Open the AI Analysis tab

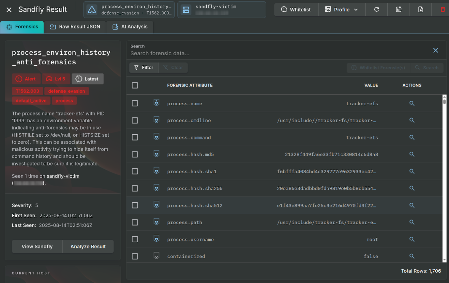click(x=130, y=27)
